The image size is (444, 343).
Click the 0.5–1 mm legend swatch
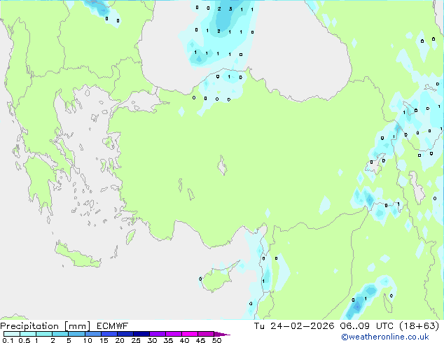point(28,334)
